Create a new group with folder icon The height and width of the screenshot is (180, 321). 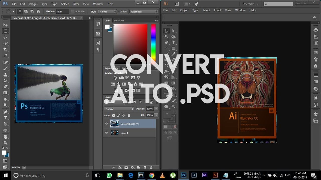pos(139,167)
